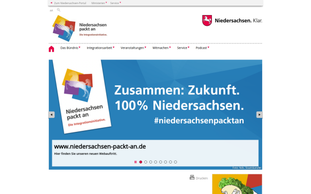Click the Niedersachsen packt an header text
This screenshot has height=194, width=311.
coord(93,27)
